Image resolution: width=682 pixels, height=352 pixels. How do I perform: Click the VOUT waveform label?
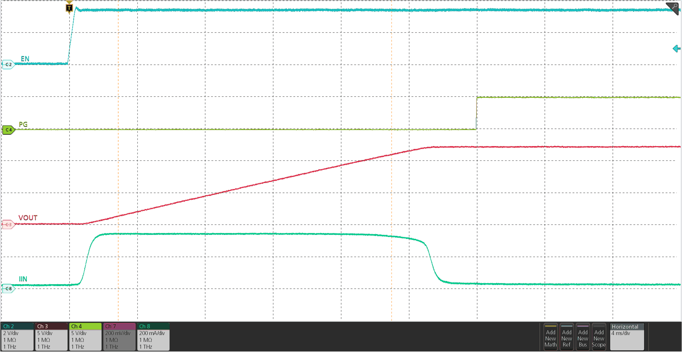pyautogui.click(x=28, y=218)
